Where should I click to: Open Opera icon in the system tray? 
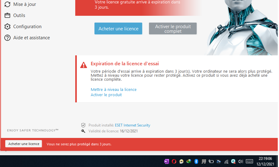click(174, 161)
